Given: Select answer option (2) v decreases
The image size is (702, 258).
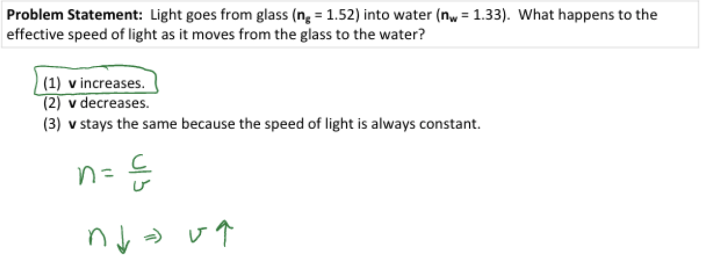Looking at the screenshot, I should click(96, 104).
